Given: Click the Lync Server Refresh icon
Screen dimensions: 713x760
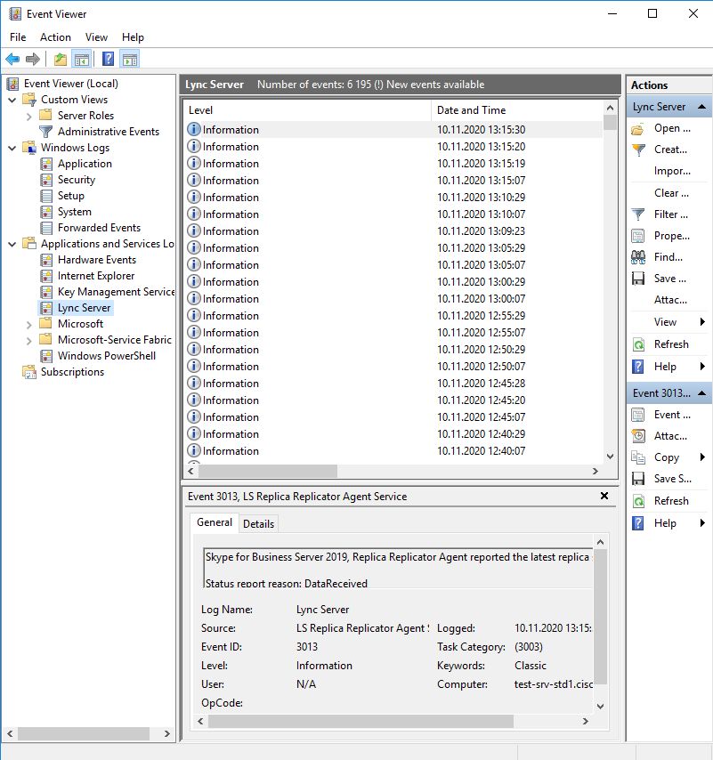Looking at the screenshot, I should coord(639,344).
